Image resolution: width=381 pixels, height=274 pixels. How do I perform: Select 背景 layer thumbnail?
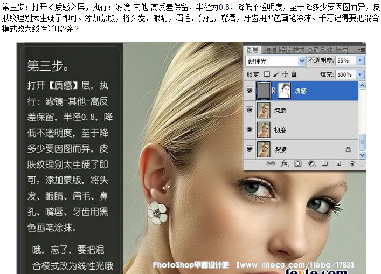(x=264, y=149)
